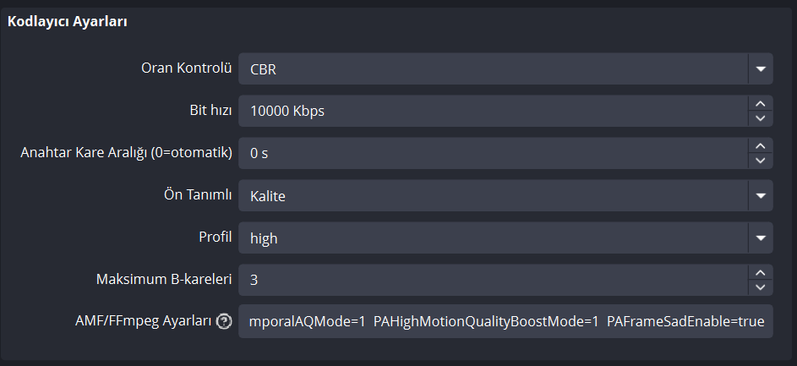Click the AMF/FFmpeg Ayarları text field
Viewport: 797px width, 366px height.
tap(505, 321)
